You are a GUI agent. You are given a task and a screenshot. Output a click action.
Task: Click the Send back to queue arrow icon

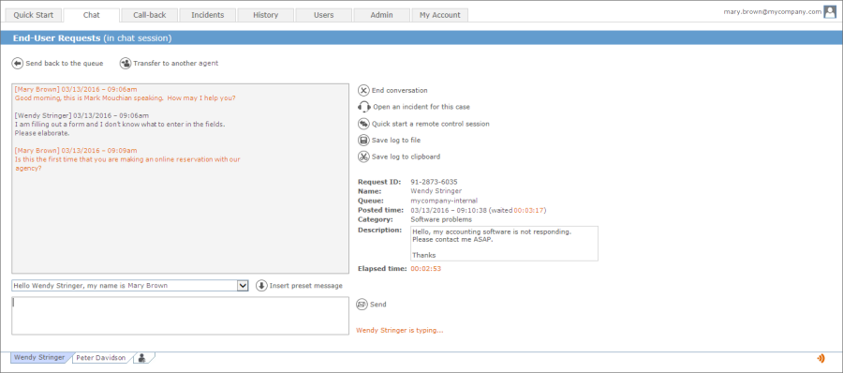pyautogui.click(x=17, y=64)
